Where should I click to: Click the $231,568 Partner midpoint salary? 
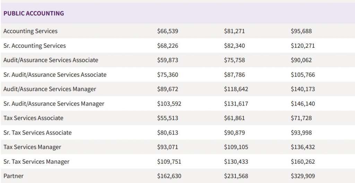click(x=236, y=176)
